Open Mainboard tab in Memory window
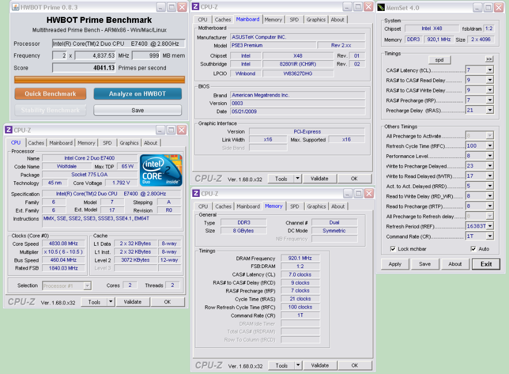The height and width of the screenshot is (374, 509). pos(248,206)
